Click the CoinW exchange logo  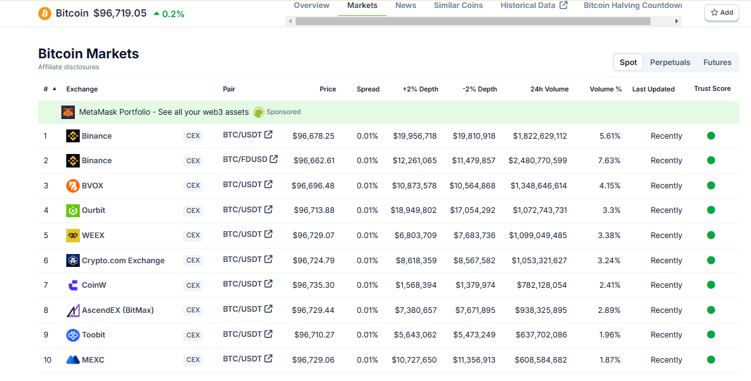(73, 285)
